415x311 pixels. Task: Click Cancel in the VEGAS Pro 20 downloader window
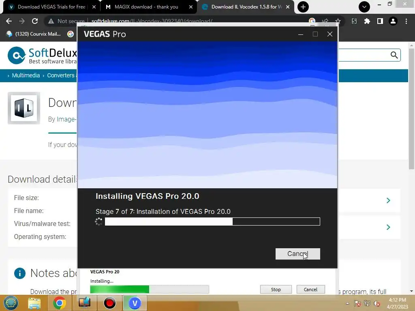tap(310, 289)
